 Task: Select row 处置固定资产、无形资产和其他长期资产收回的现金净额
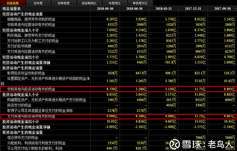click(x=118, y=81)
